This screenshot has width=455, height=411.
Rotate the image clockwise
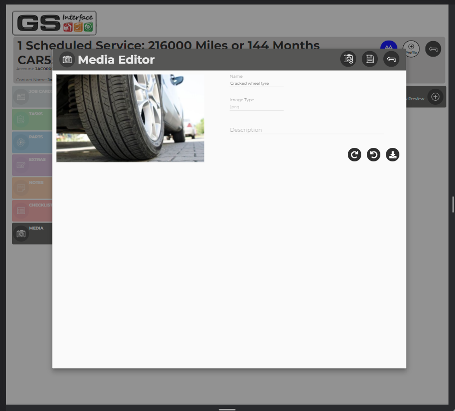pyautogui.click(x=354, y=155)
